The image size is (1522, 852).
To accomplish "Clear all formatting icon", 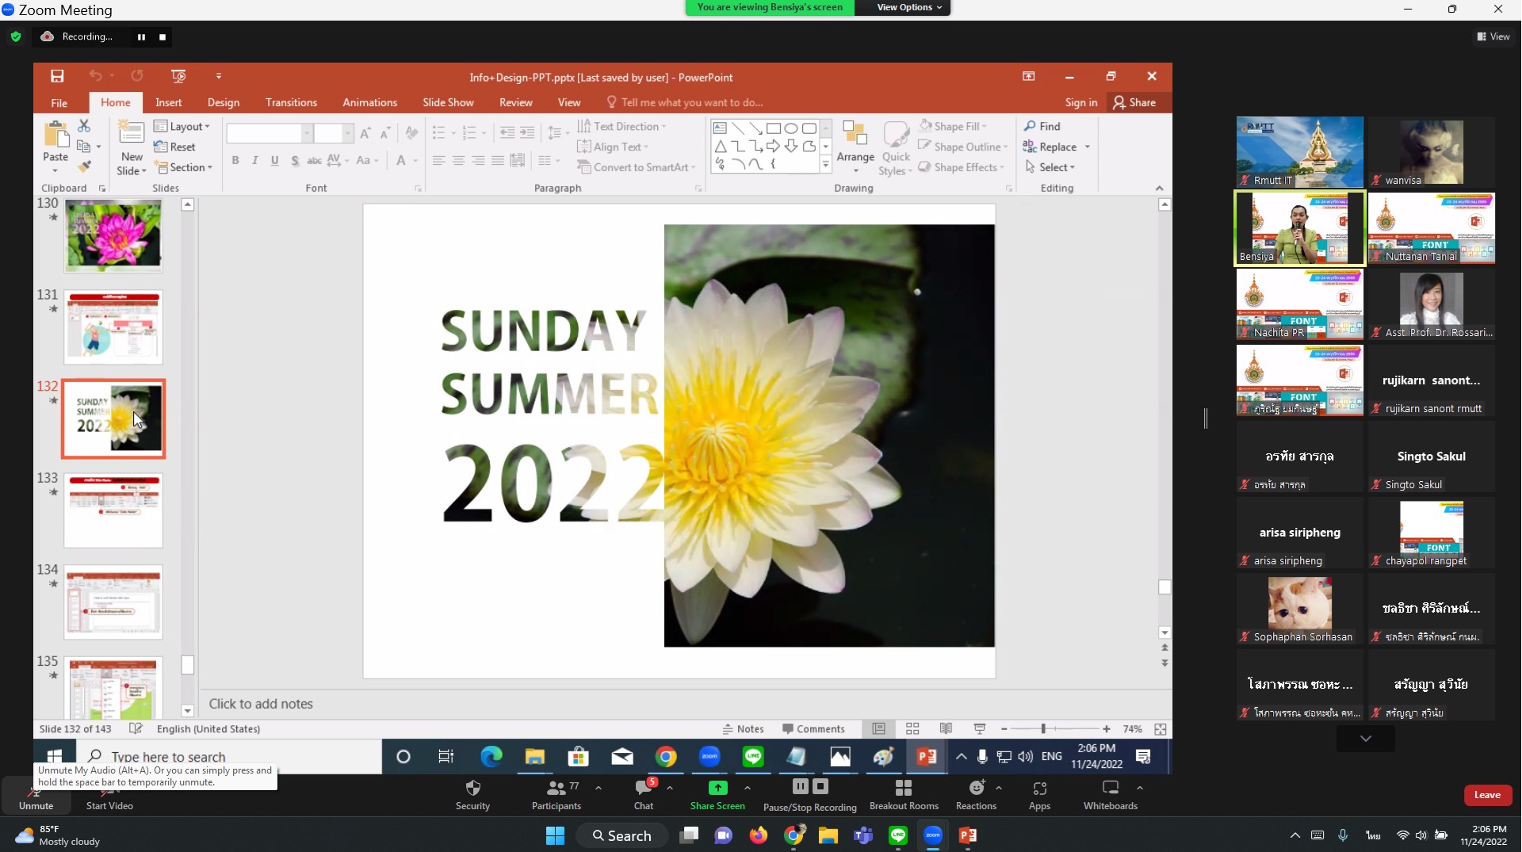I will coord(411,133).
